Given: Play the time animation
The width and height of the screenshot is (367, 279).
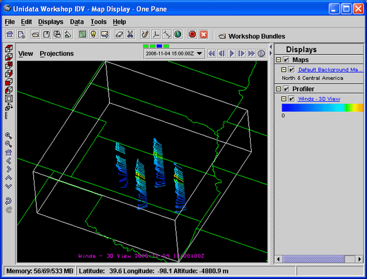Looking at the screenshot, I should click(x=232, y=53).
